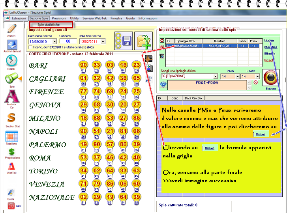Open the P Min dropdown

(237, 77)
